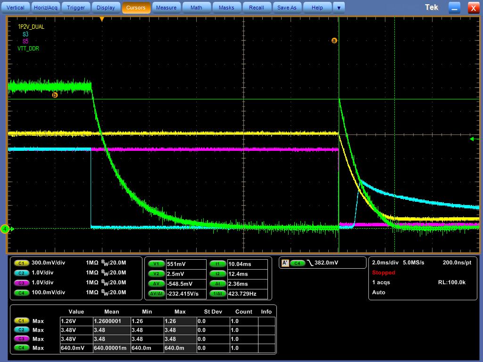This screenshot has width=483, height=362.
Task: Click the t1 cursor time badge
Action: tap(217, 264)
